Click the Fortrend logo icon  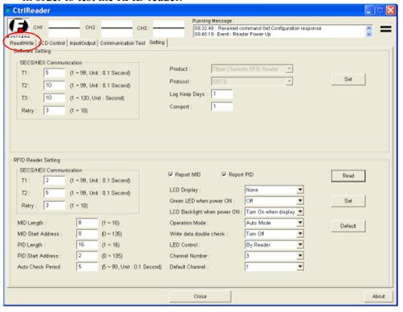[18, 27]
